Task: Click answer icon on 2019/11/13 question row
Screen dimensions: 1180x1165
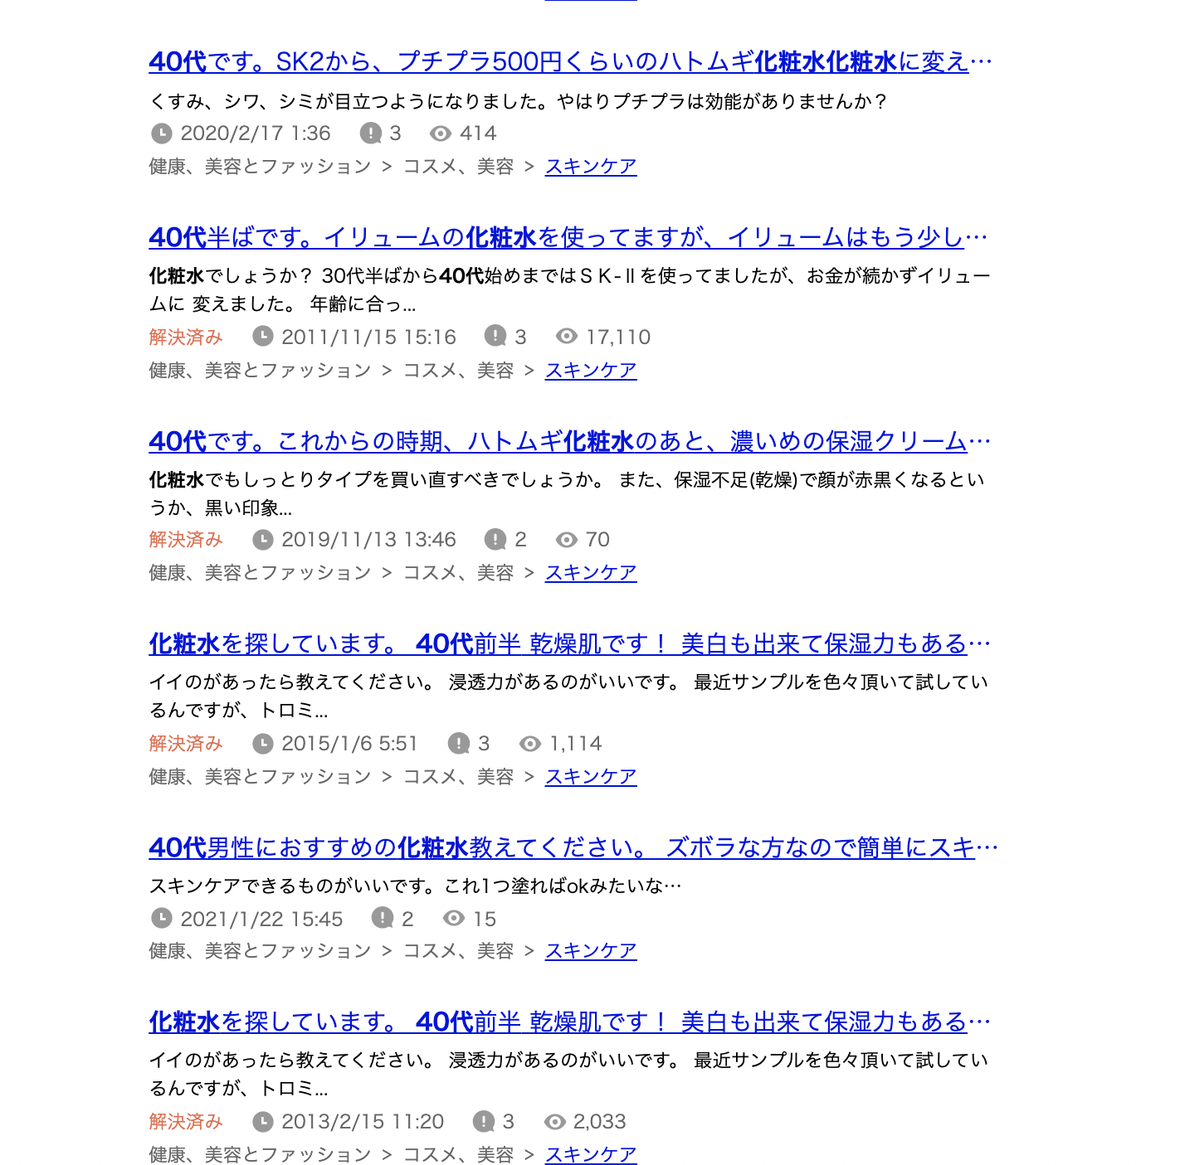Action: point(495,540)
